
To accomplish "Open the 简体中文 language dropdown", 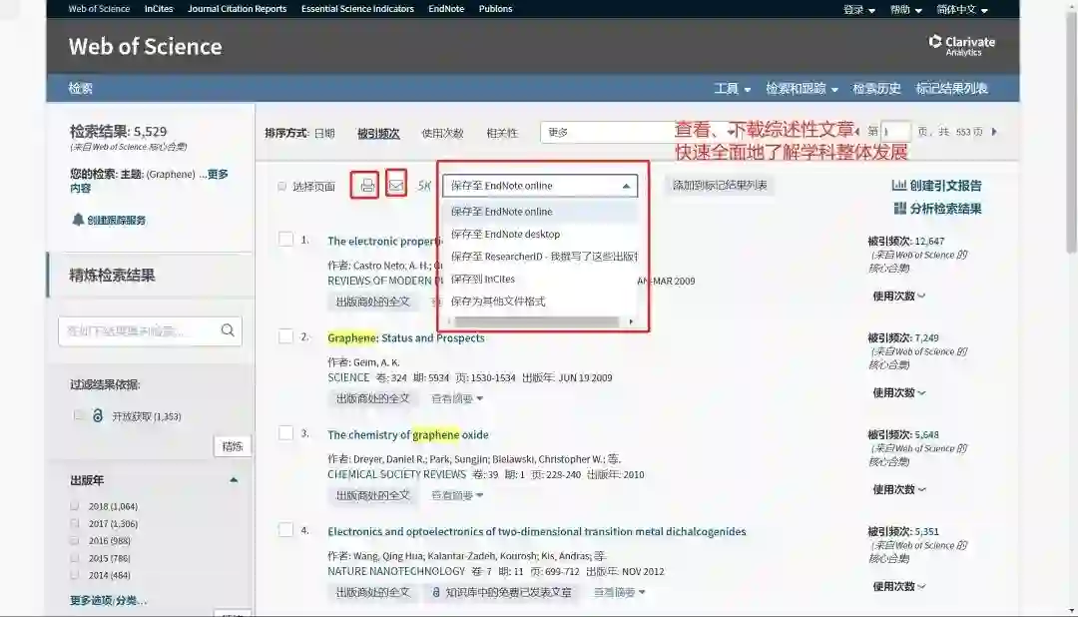I will [x=962, y=10].
